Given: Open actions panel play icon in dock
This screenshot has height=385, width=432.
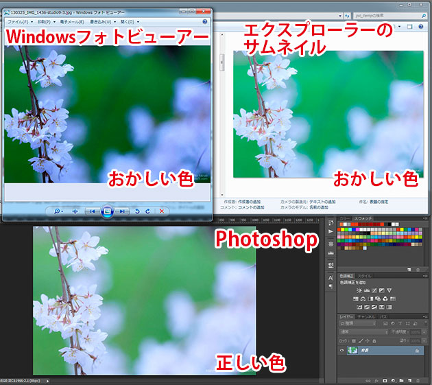Looking at the screenshot, I should pyautogui.click(x=331, y=232).
